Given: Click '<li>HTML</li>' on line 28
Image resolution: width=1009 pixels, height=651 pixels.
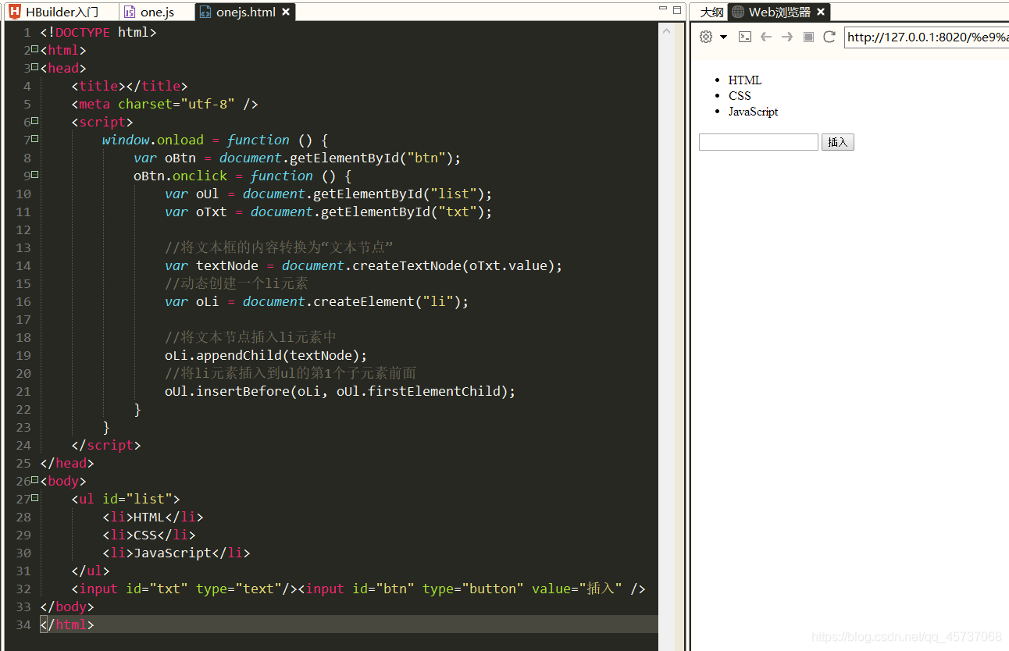Looking at the screenshot, I should (x=153, y=517).
